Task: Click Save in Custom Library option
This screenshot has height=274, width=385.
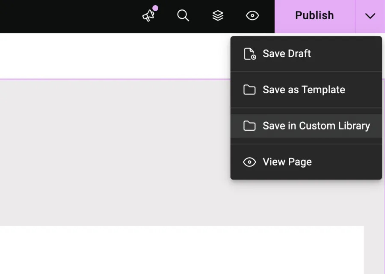Action: [x=316, y=126]
